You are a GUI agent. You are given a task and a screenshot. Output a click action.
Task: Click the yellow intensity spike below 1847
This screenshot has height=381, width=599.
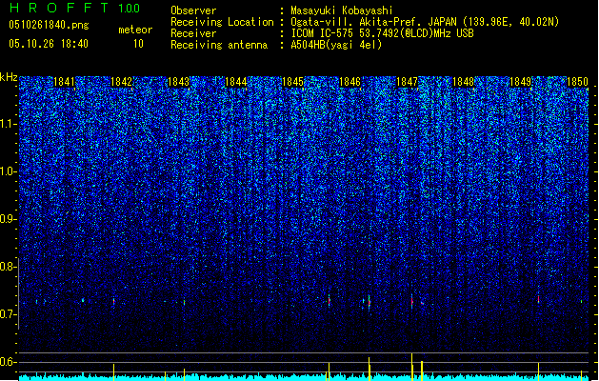(411, 367)
